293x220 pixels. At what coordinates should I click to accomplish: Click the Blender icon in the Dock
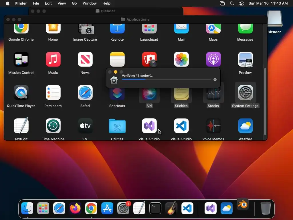pyautogui.click(x=243, y=204)
